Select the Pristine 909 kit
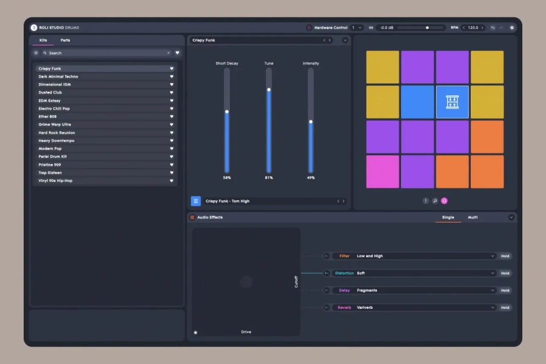Image resolution: width=546 pixels, height=364 pixels. coord(105,165)
